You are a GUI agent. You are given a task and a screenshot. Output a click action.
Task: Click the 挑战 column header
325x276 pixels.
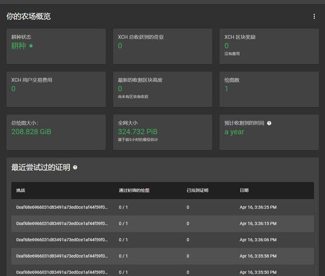[21, 191]
